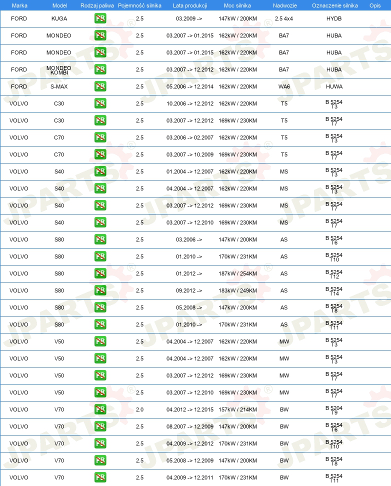
Task: Click the 2.5 4x4 body cell
Action: (x=284, y=18)
